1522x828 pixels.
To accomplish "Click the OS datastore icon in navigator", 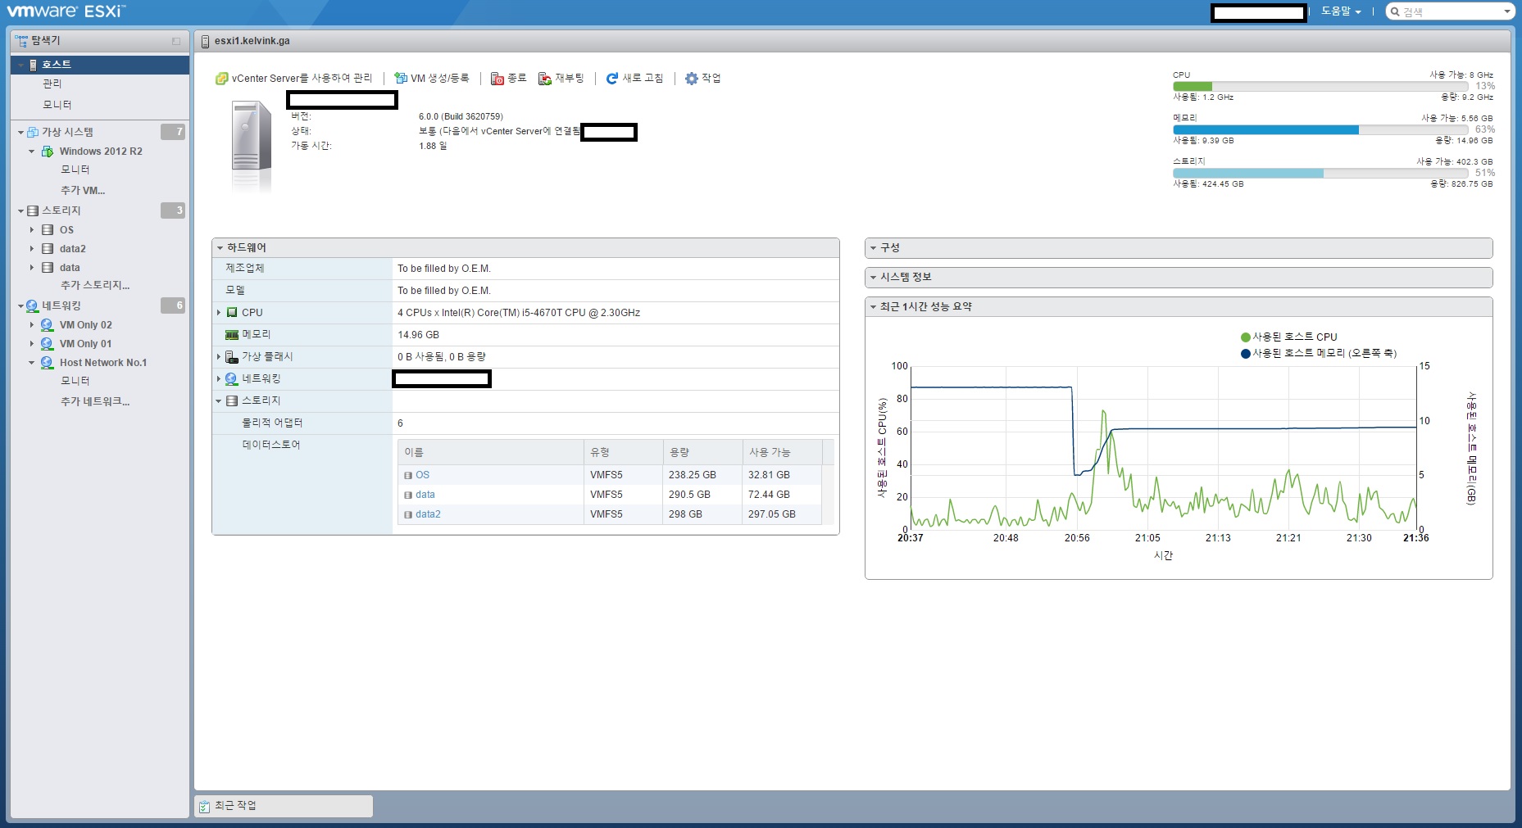I will 48,230.
